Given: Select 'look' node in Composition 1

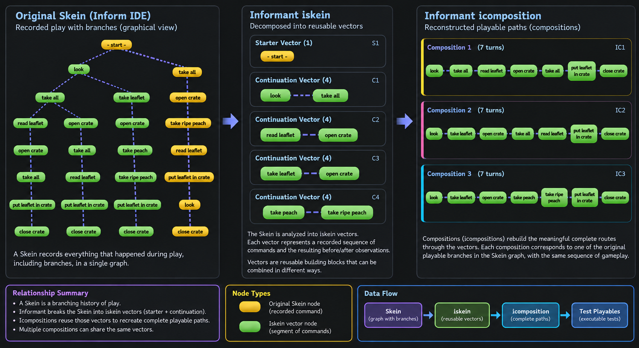Looking at the screenshot, I should [x=434, y=71].
